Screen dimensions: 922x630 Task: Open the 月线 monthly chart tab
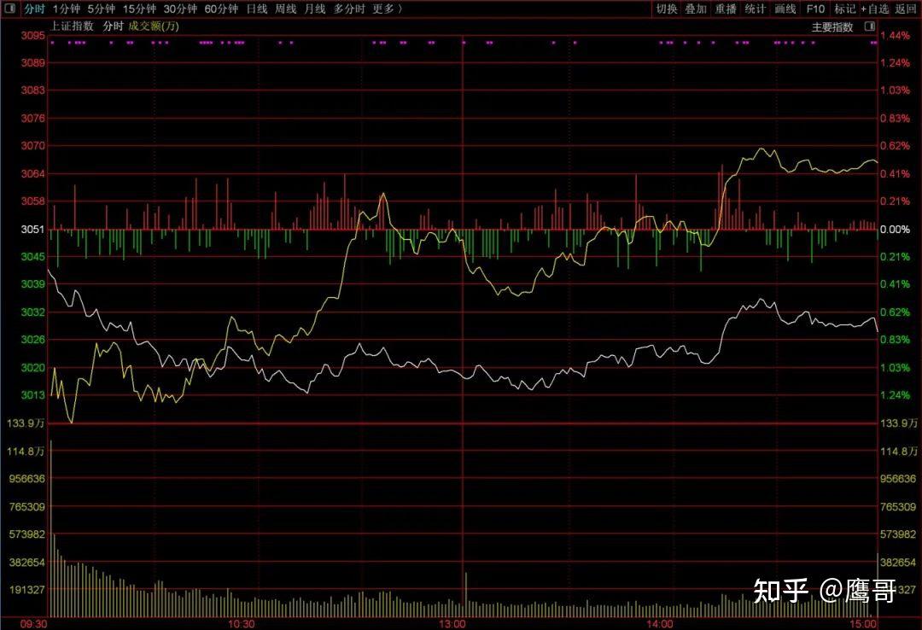314,9
